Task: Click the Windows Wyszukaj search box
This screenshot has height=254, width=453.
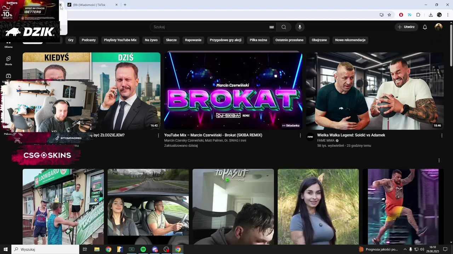Action: [x=45, y=249]
